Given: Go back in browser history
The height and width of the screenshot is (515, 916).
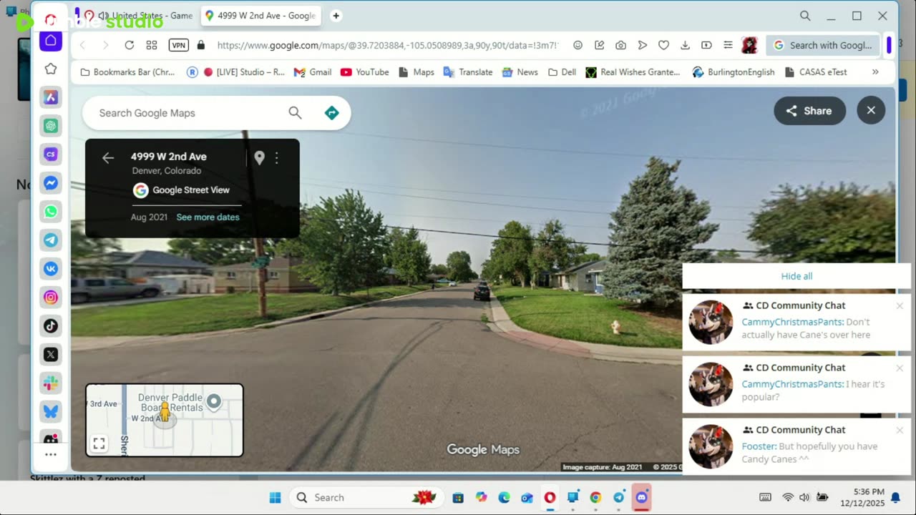Looking at the screenshot, I should pos(82,45).
